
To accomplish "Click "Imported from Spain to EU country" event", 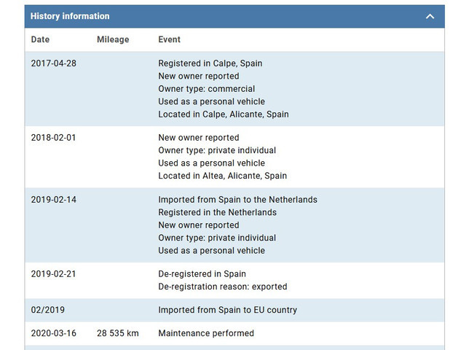I will click(x=228, y=310).
